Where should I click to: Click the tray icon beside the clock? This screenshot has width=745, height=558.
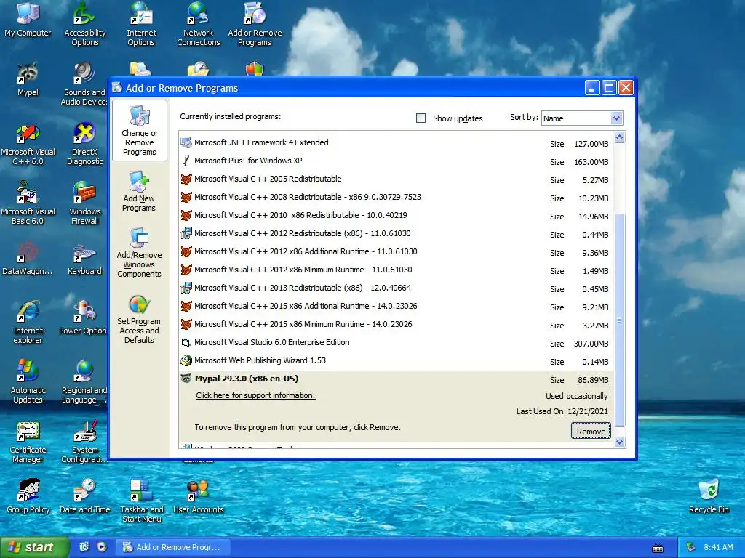pyautogui.click(x=691, y=547)
